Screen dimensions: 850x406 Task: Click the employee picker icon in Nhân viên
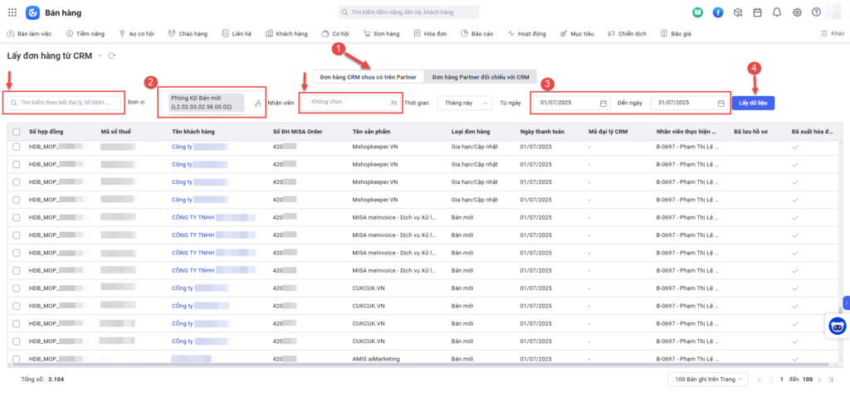393,103
